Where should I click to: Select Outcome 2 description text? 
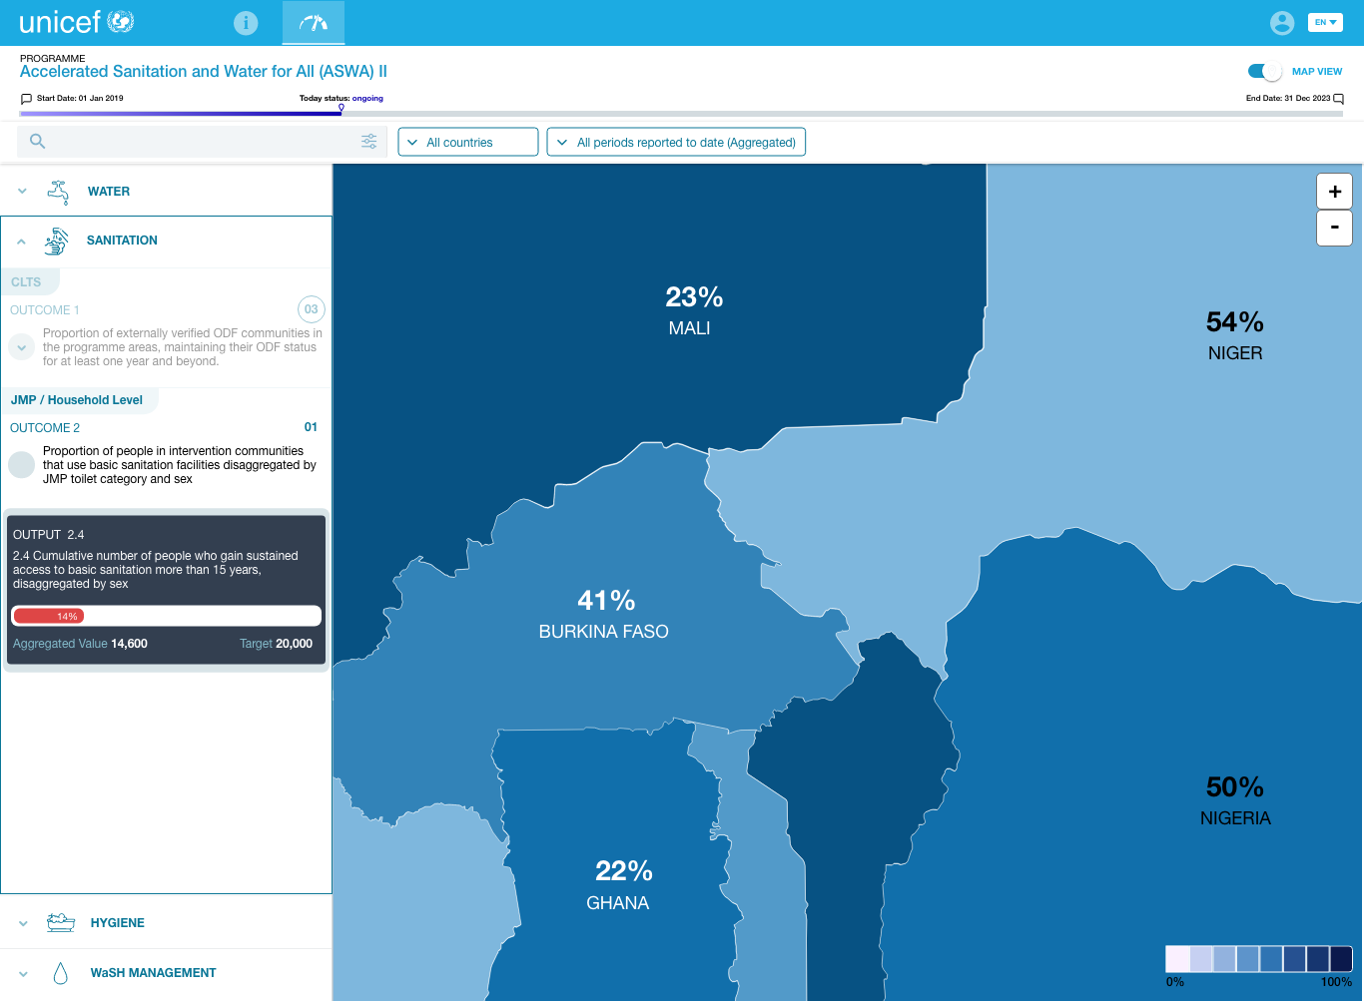click(x=180, y=465)
